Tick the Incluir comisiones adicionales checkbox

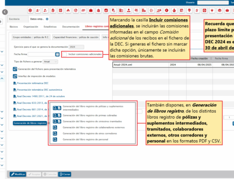(65, 54)
